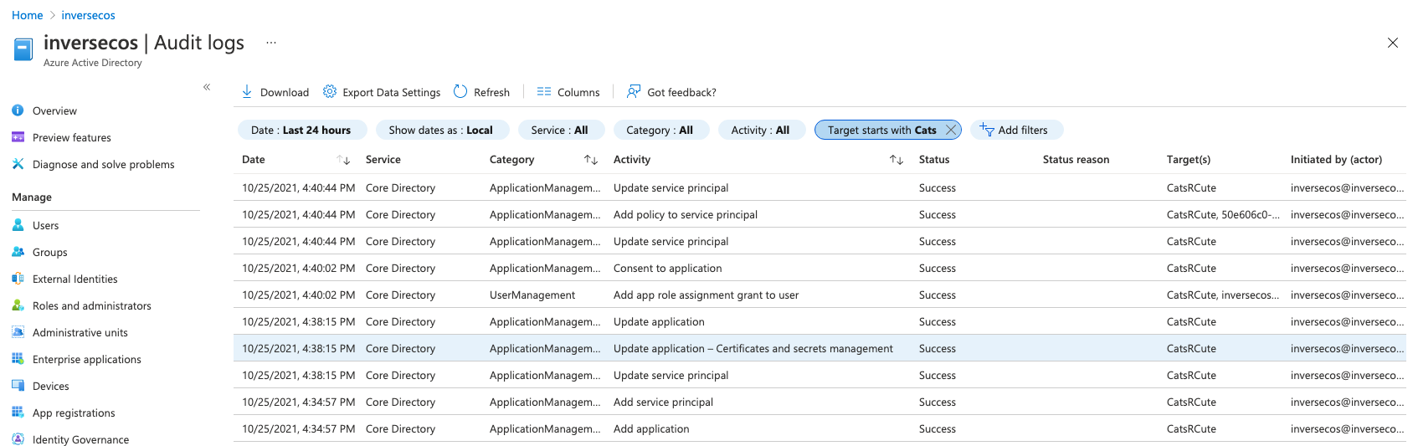Click the Got feedback icon
The height and width of the screenshot is (446, 1413).
(634, 92)
